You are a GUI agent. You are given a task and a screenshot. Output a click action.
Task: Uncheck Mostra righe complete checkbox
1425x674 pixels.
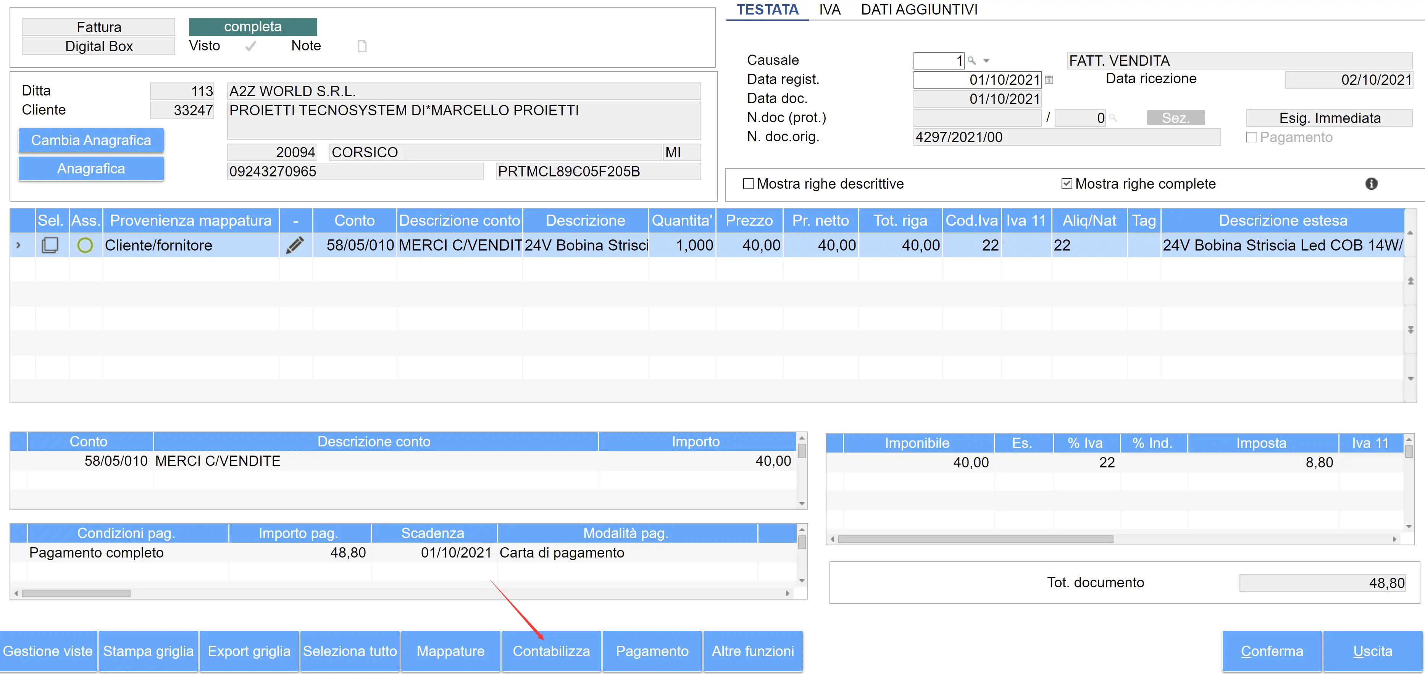tap(1067, 184)
